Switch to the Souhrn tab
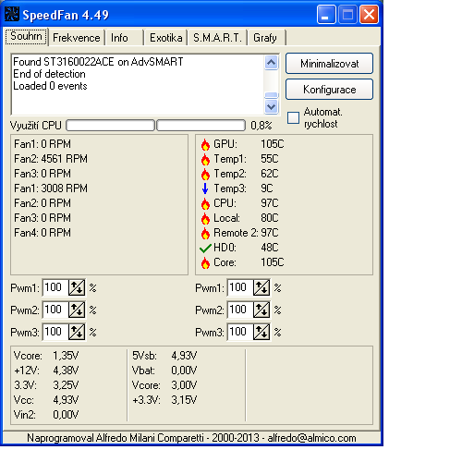 pyautogui.click(x=26, y=37)
